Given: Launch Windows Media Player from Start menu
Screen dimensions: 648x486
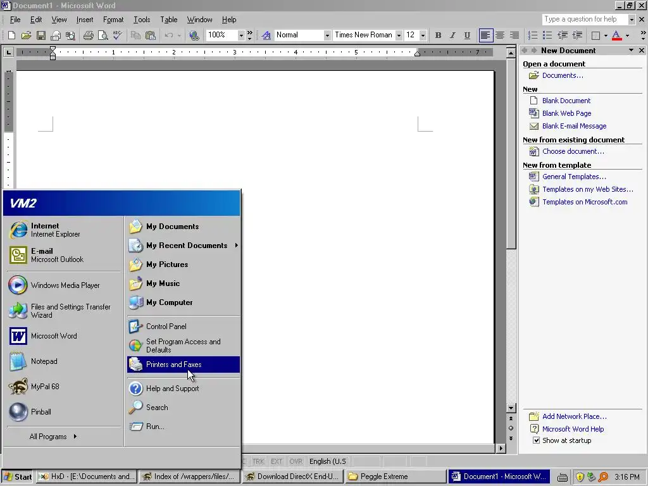Looking at the screenshot, I should pyautogui.click(x=64, y=285).
